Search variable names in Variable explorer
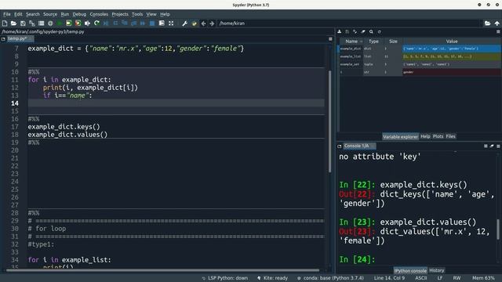This screenshot has width=502, height=282. coord(371,31)
